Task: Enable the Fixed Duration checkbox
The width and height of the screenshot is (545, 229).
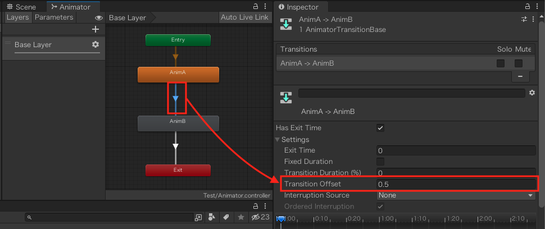Action: coord(380,162)
